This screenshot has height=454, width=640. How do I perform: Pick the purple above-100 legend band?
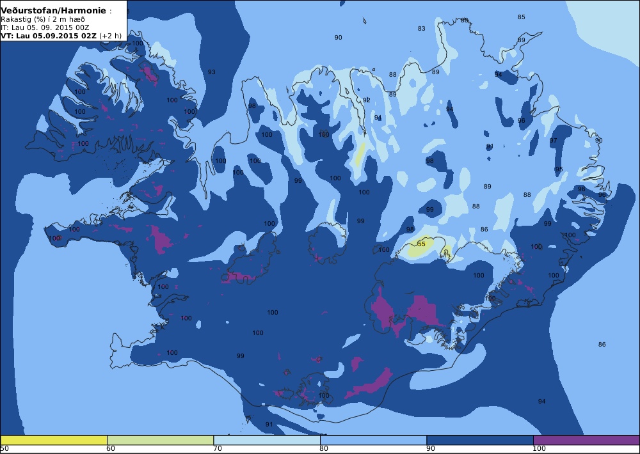click(586, 440)
